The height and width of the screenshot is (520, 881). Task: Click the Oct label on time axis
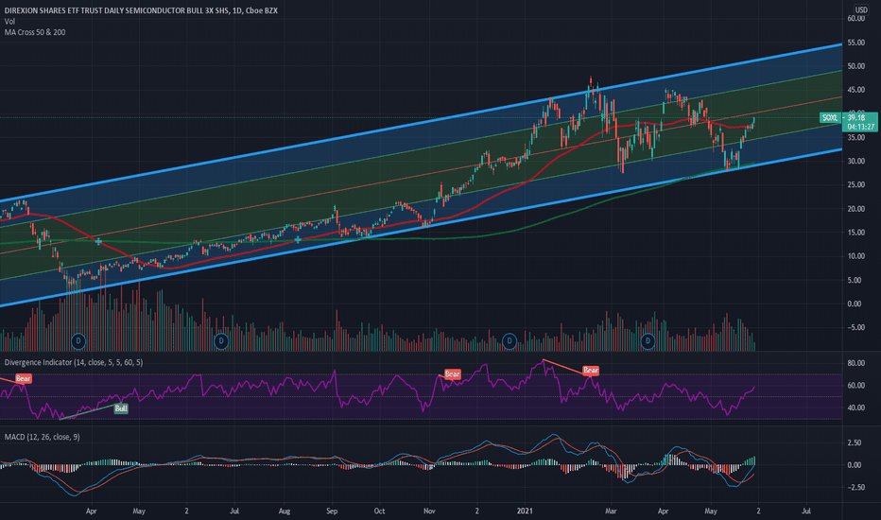tap(379, 511)
